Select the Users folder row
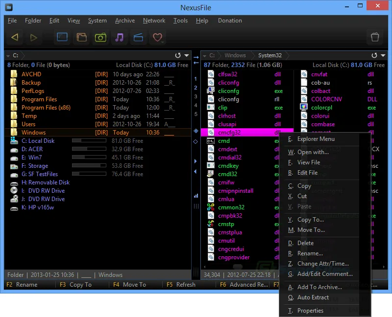This screenshot has width=392, height=317. click(98, 124)
